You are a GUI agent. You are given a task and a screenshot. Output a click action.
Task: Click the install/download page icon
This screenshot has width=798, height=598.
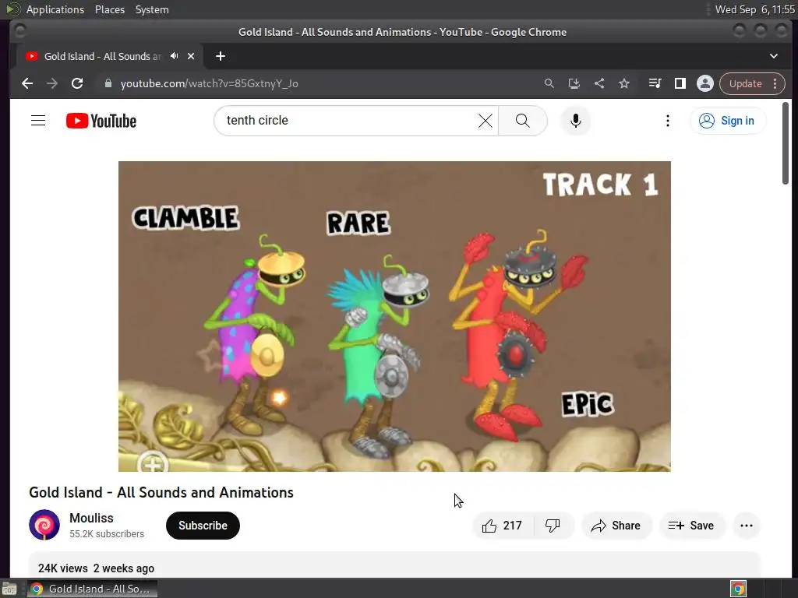pos(574,83)
